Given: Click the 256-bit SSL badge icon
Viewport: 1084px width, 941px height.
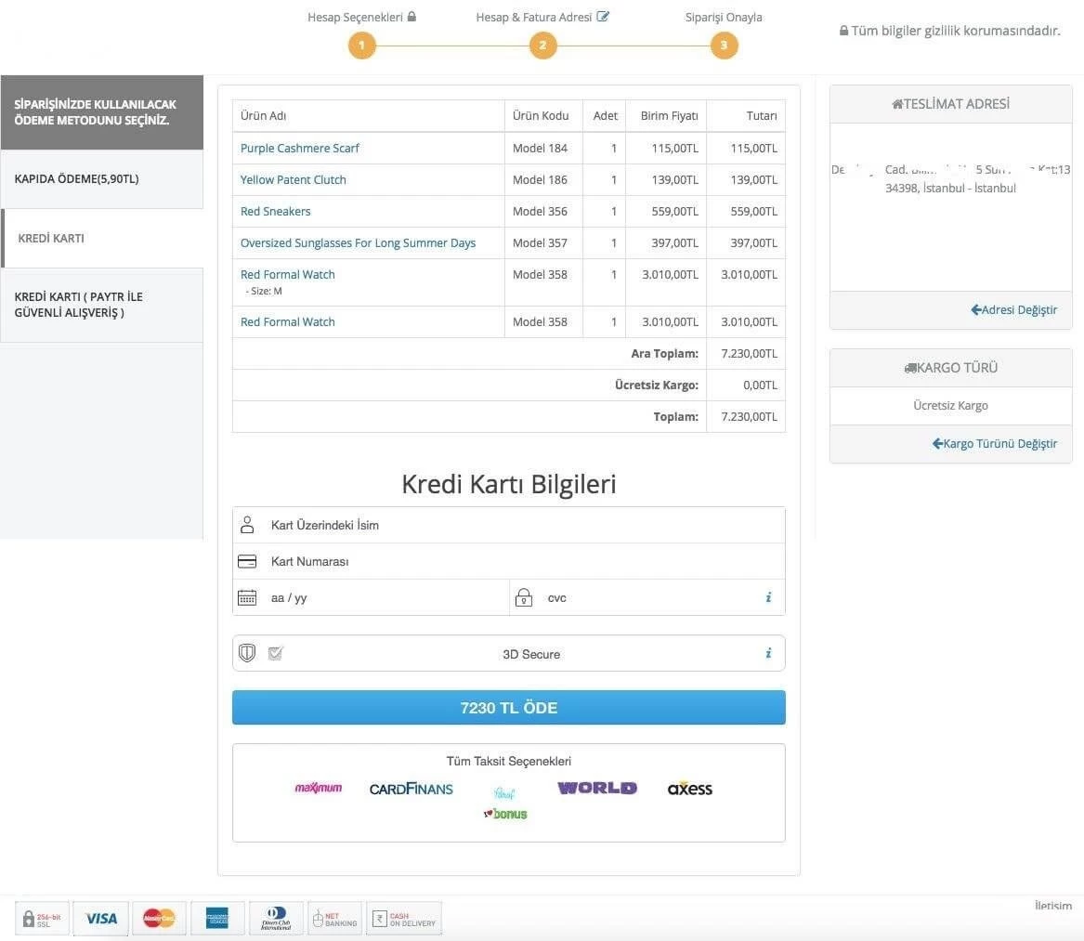Looking at the screenshot, I should (x=41, y=918).
